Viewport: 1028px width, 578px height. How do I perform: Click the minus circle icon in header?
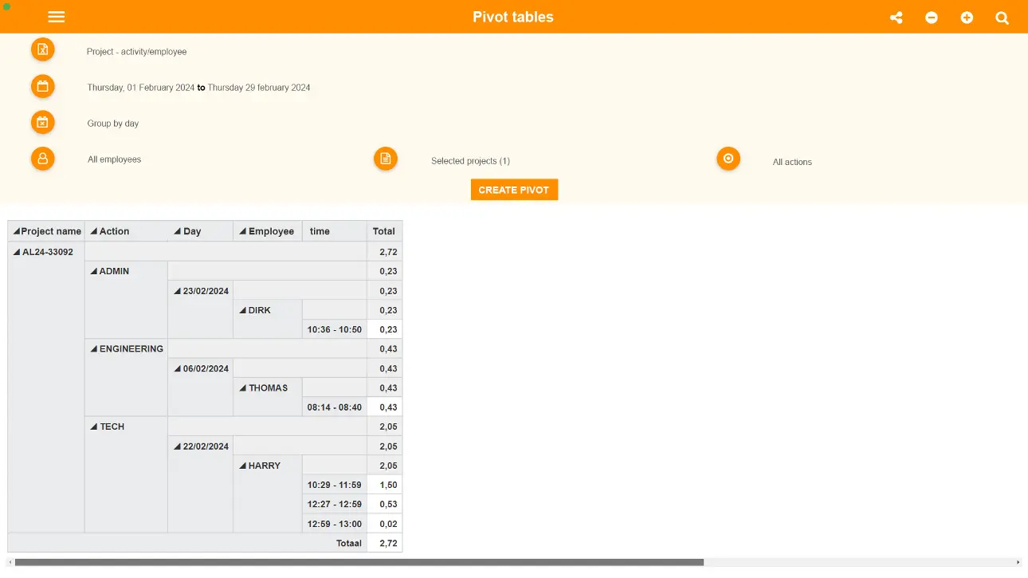pos(932,18)
